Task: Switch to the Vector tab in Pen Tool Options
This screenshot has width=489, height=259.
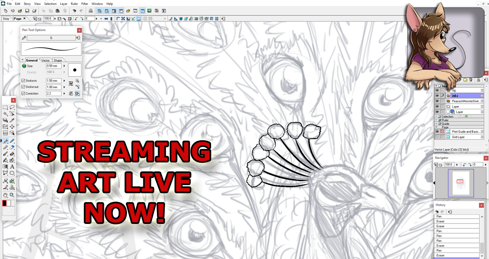Action: click(46, 60)
